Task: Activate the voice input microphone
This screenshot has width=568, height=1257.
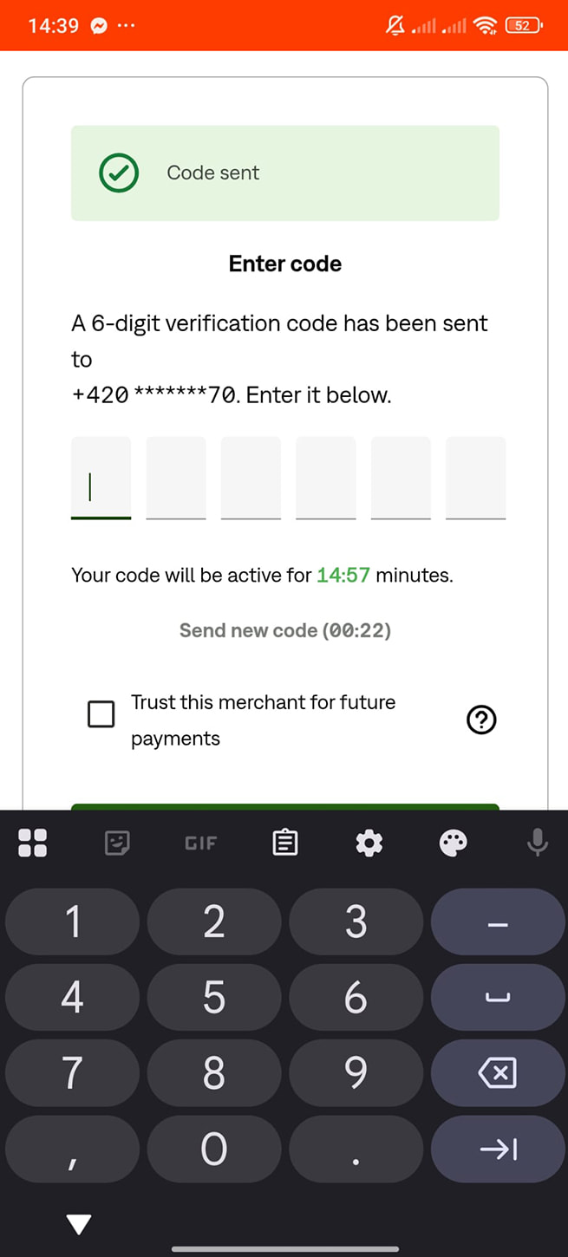Action: pos(538,843)
